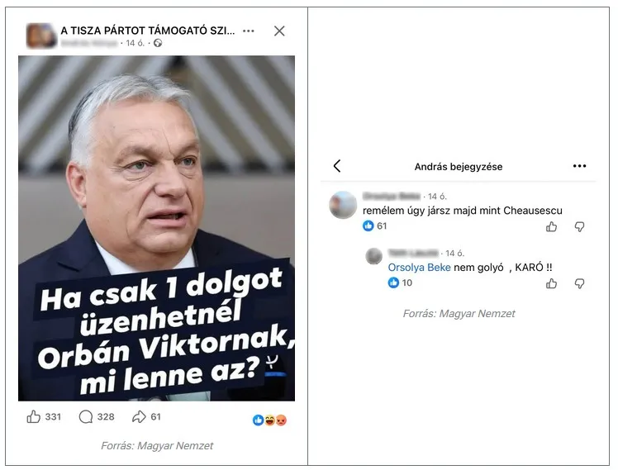This screenshot has width=618, height=470.
Task: Thumbs up the KARÓ reply
Action: [x=551, y=283]
